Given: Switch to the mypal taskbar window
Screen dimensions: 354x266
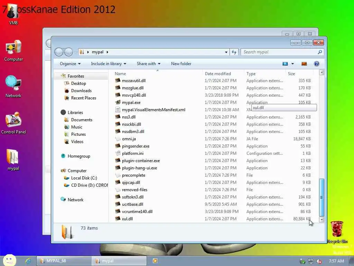Looking at the screenshot, I should tap(119, 261).
